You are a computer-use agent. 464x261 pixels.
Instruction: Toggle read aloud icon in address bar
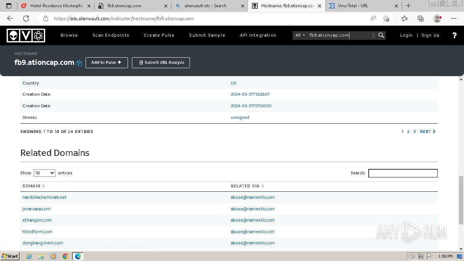[x=373, y=18]
